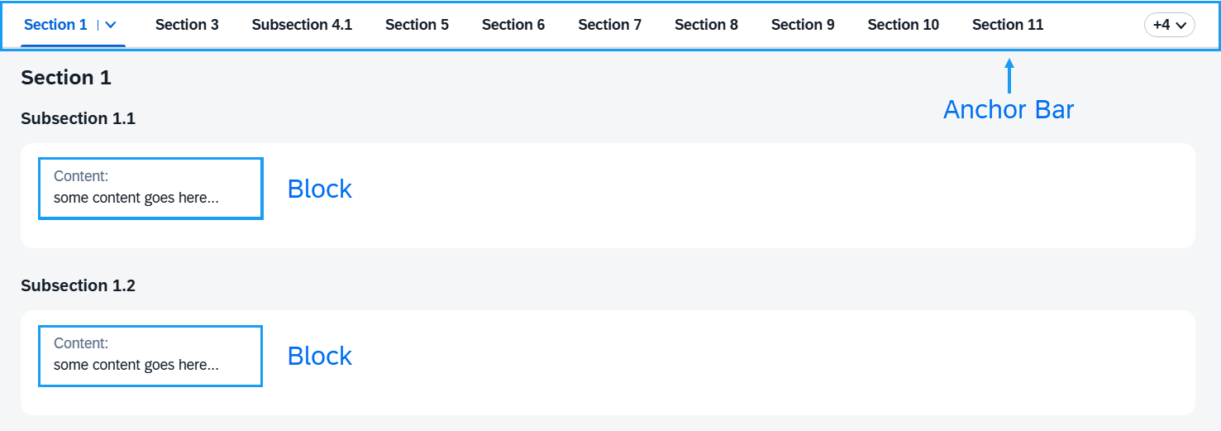Select the content block under Subsection 1.2

(x=150, y=356)
